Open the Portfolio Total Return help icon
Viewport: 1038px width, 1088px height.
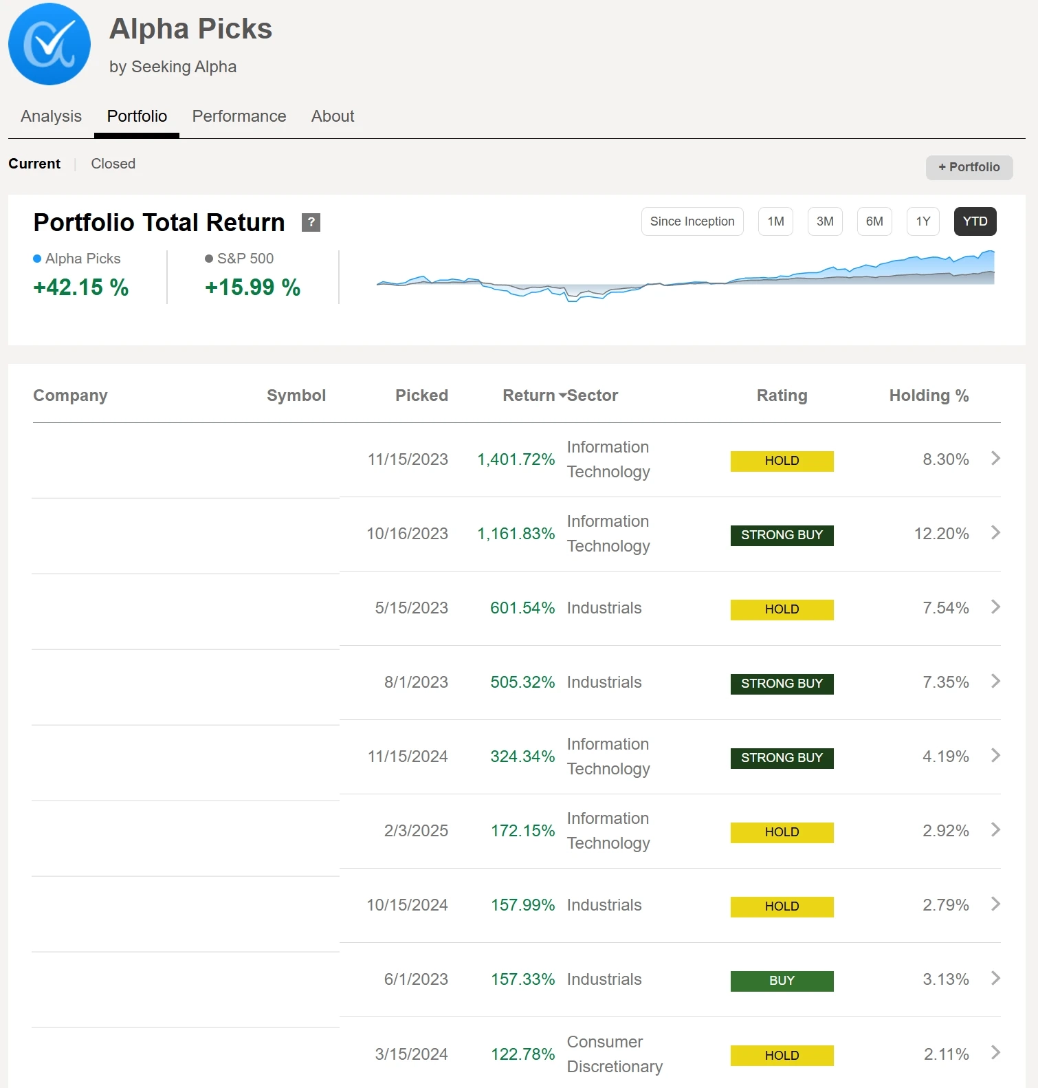point(311,222)
